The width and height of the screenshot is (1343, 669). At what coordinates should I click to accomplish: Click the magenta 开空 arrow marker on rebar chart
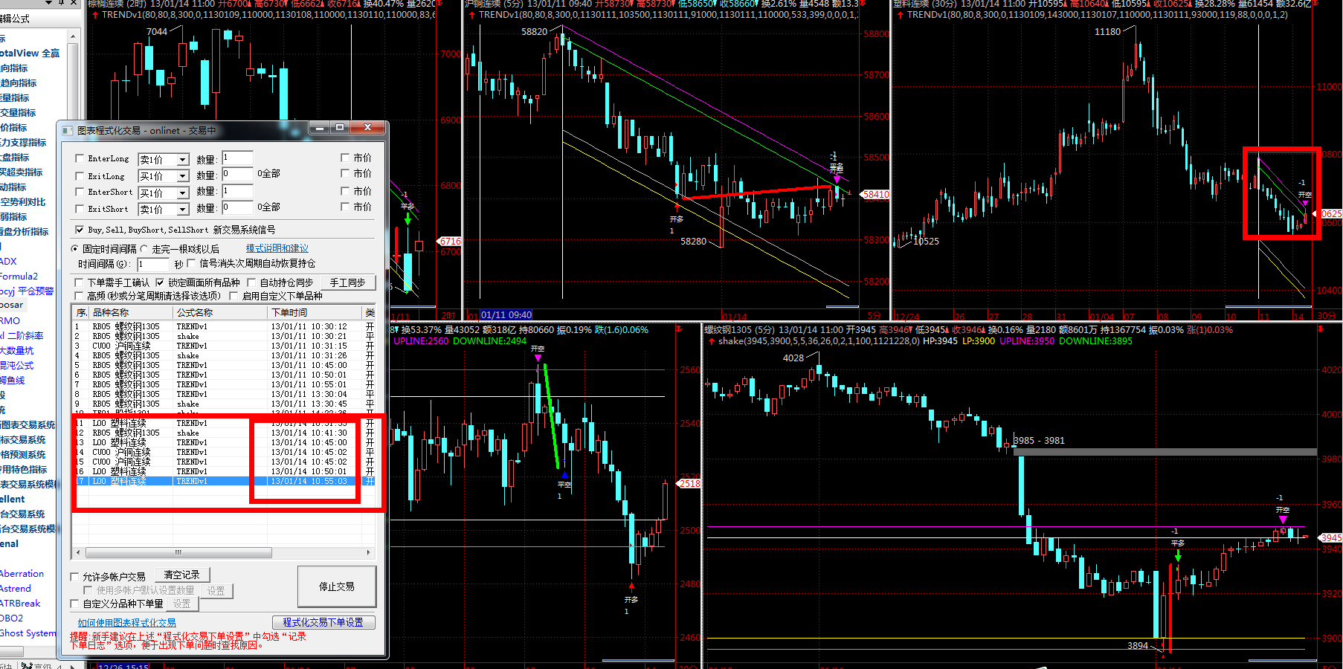[1283, 519]
